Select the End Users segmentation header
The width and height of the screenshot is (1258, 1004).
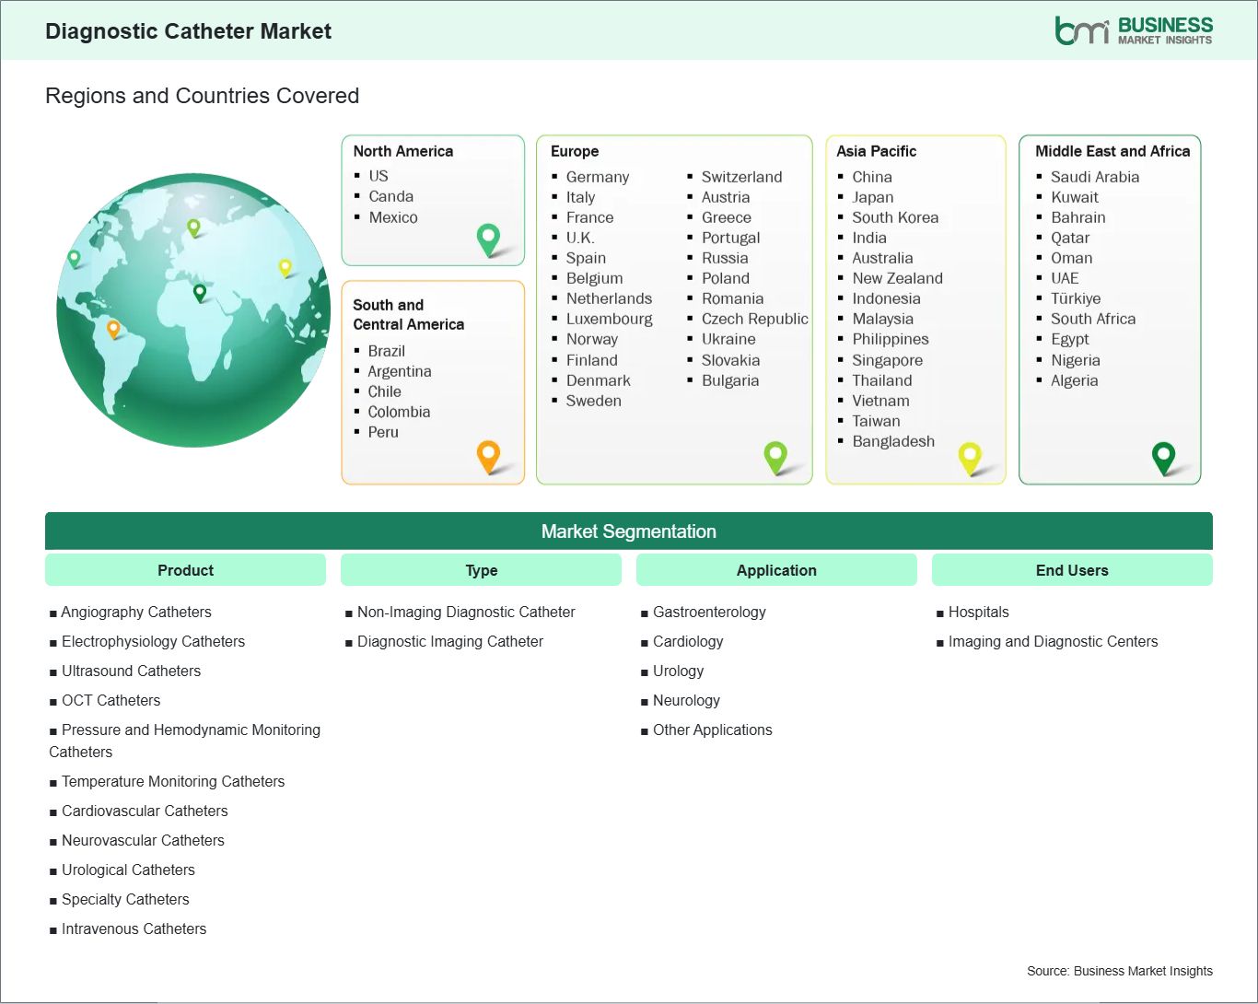coord(1072,570)
